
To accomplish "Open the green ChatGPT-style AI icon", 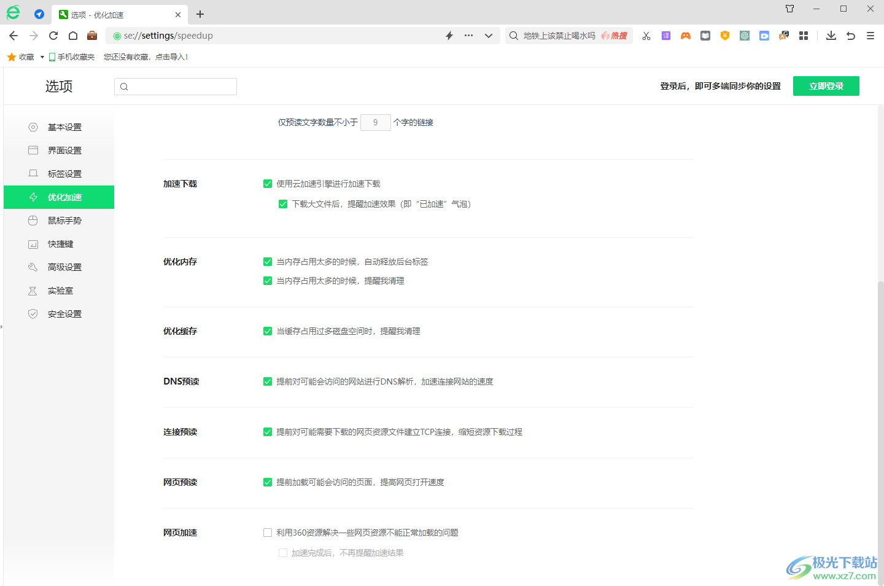I will pos(745,36).
